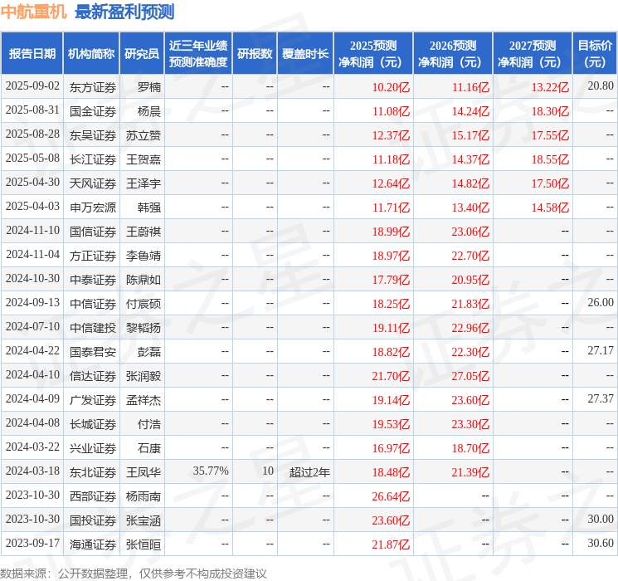Click target price 27.37
The width and height of the screenshot is (618, 581).
pyautogui.click(x=601, y=398)
